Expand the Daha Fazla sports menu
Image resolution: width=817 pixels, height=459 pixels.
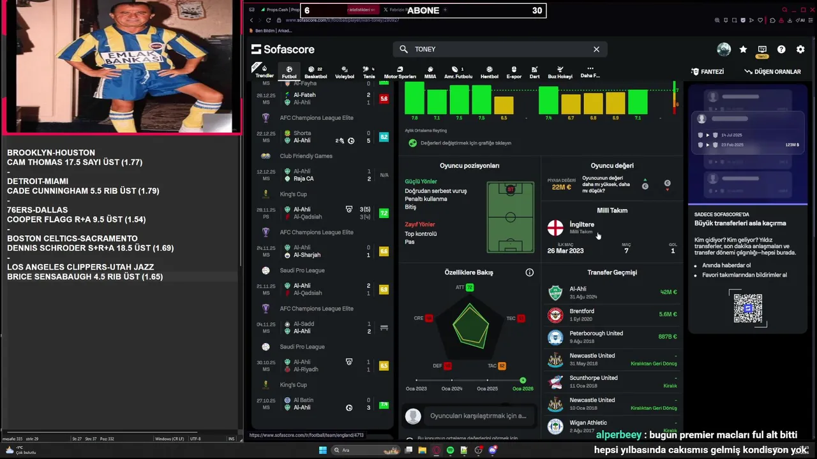(x=590, y=72)
